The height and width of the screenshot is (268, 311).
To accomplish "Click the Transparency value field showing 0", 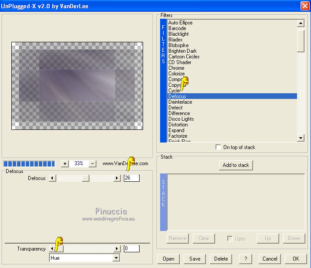I will tap(131, 248).
